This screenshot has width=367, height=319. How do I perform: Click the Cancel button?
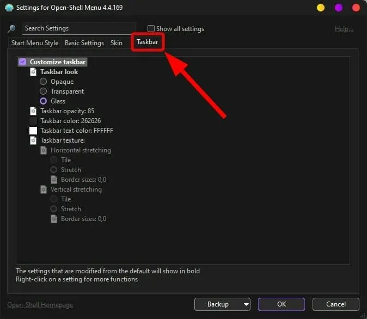(x=335, y=304)
